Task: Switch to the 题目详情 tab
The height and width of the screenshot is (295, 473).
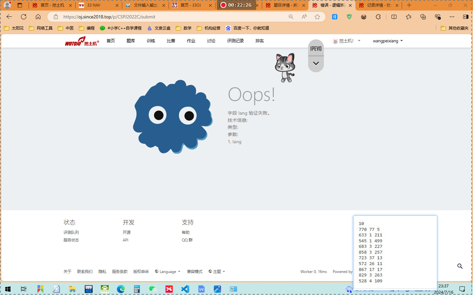Action: pos(284,5)
